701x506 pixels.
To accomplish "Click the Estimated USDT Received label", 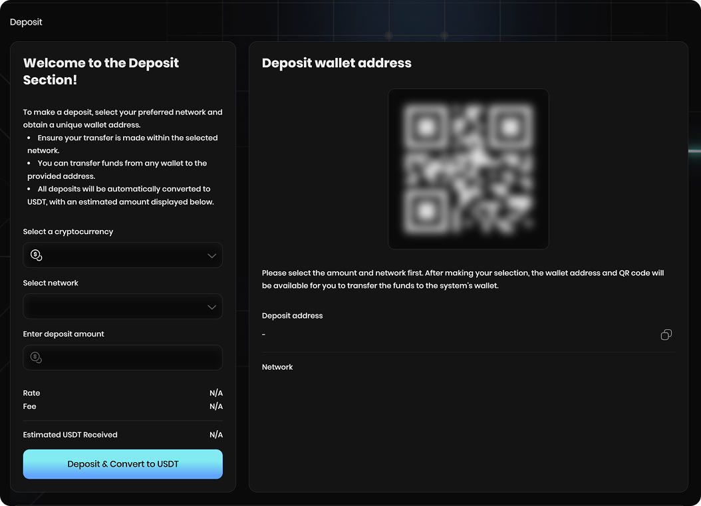I will click(x=70, y=434).
